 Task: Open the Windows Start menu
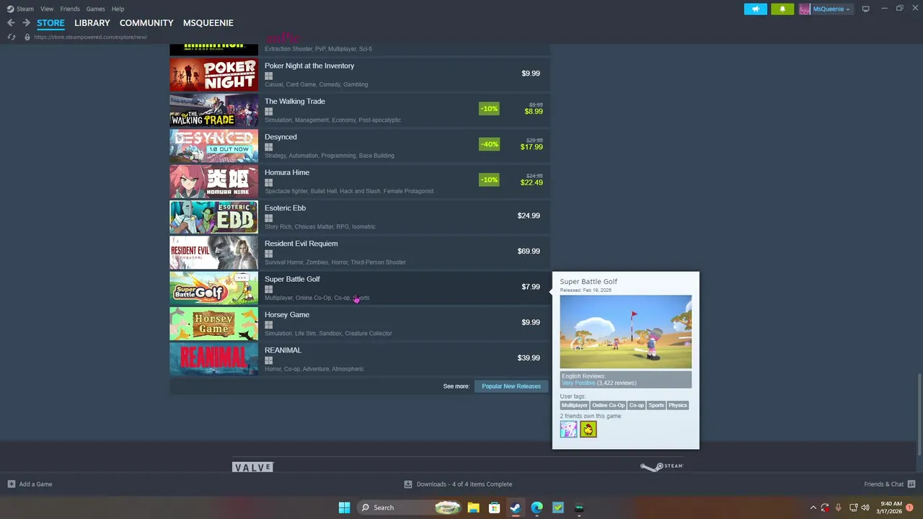[x=344, y=507]
